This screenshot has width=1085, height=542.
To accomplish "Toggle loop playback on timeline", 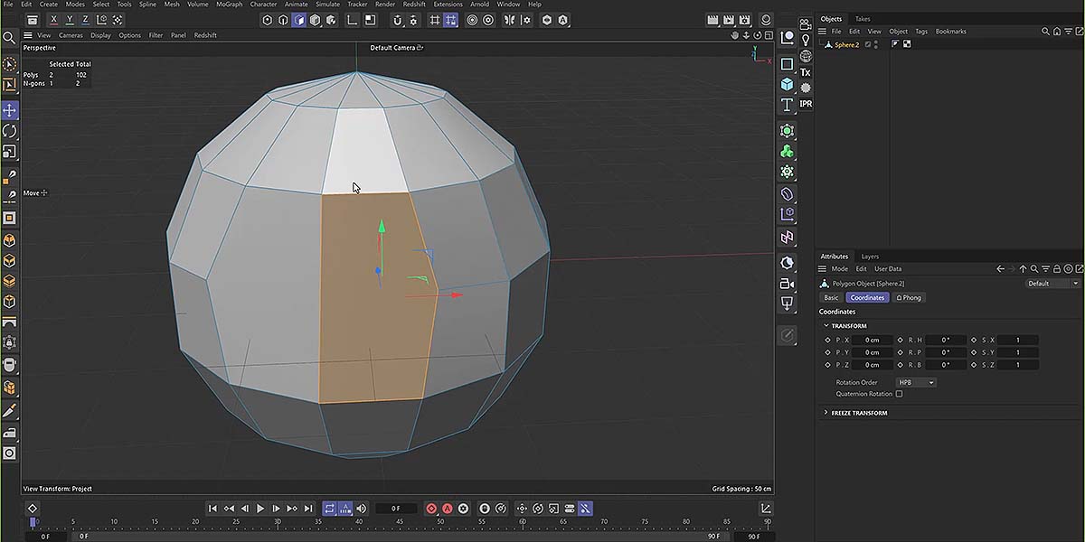I will [x=329, y=509].
